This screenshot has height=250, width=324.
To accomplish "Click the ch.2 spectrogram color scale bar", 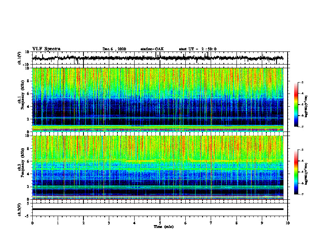I will click(296, 172).
